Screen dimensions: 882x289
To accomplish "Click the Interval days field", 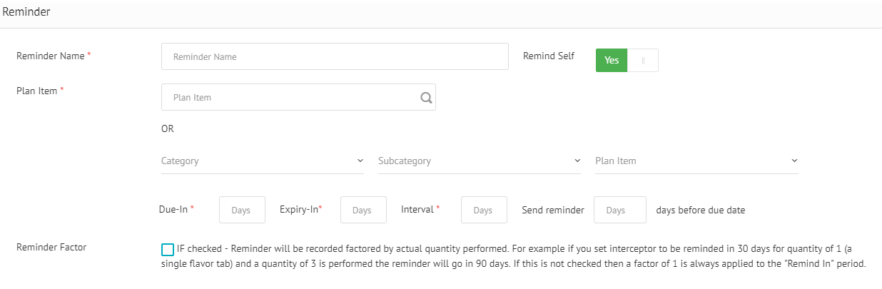I will (484, 211).
